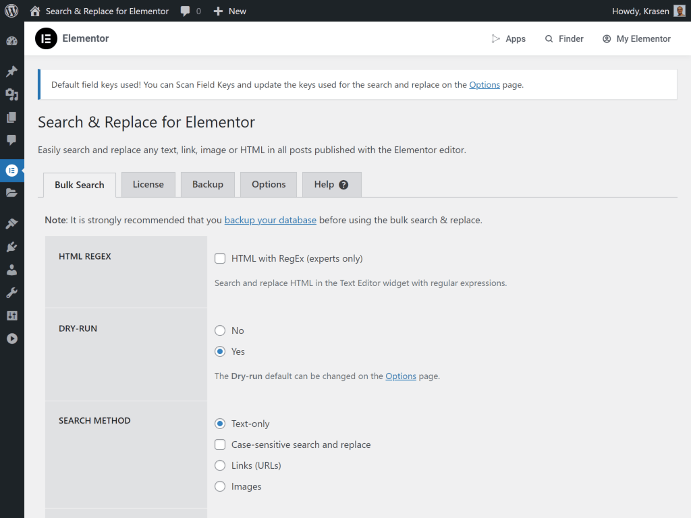Click the plus New content item

point(229,11)
